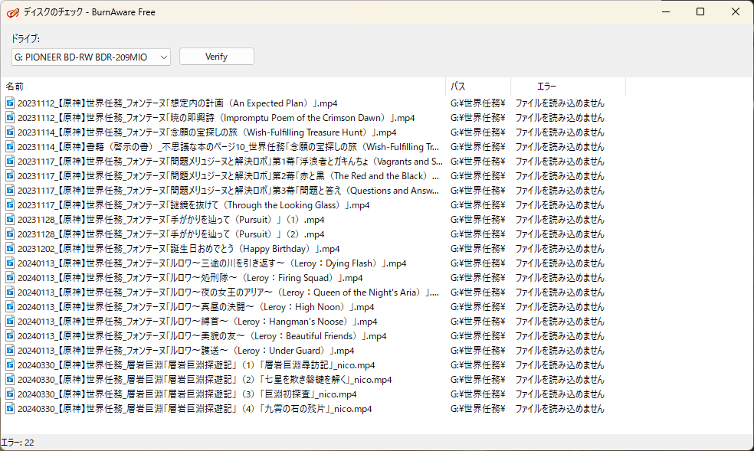Viewport: 754px width, 451px height.
Task: Click file icon of 'Vagrants and S...' row
Action: (x=10, y=161)
